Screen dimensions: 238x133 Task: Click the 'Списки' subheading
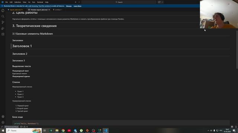16,82
